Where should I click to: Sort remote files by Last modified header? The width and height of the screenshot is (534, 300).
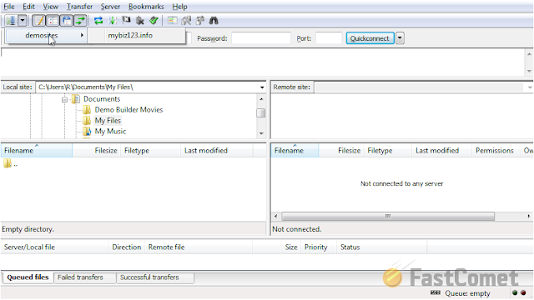[441, 150]
